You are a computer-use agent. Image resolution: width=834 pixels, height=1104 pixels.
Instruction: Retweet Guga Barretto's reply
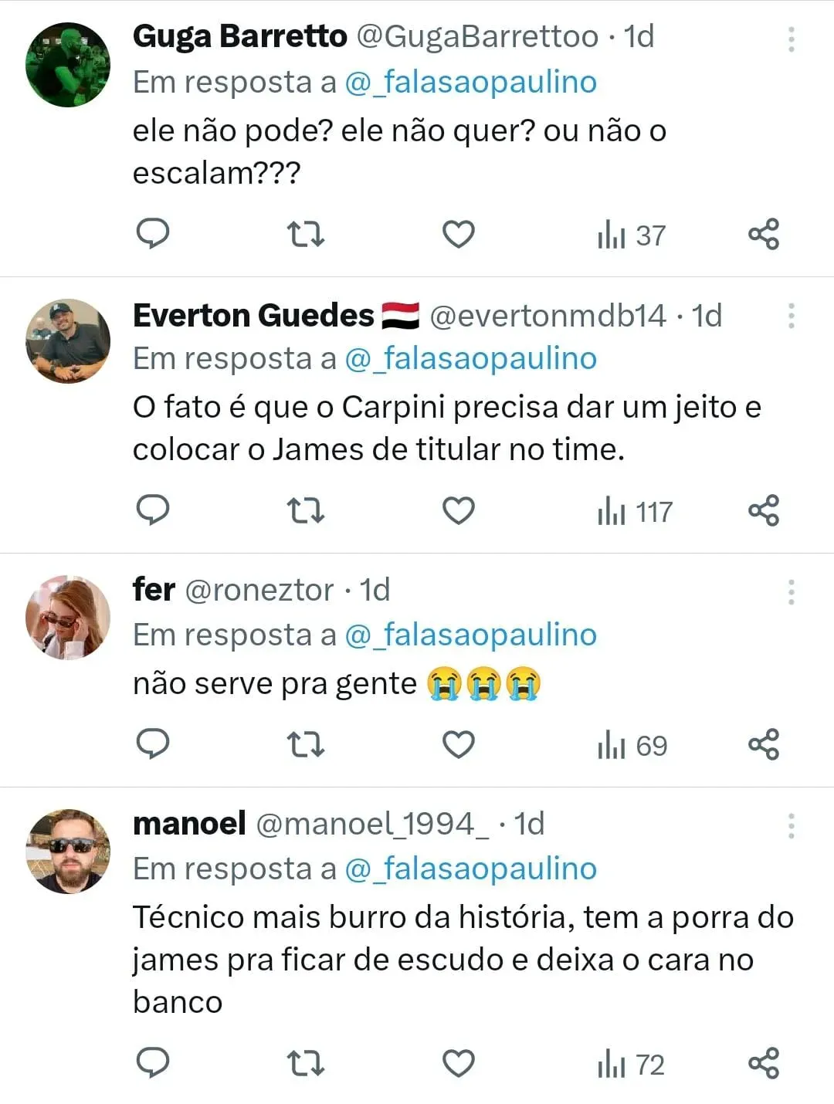[305, 233]
